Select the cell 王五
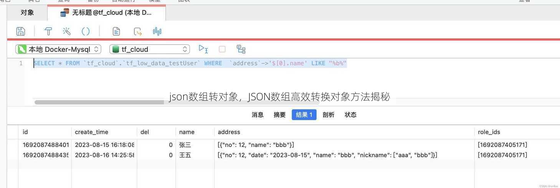Screen dimensions: 560x188 point(195,155)
